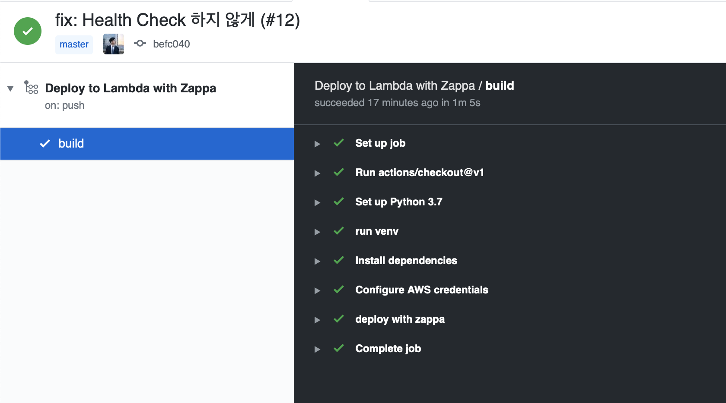Click the log header 'Deploy to Lambda with Zappa / build'

point(414,85)
